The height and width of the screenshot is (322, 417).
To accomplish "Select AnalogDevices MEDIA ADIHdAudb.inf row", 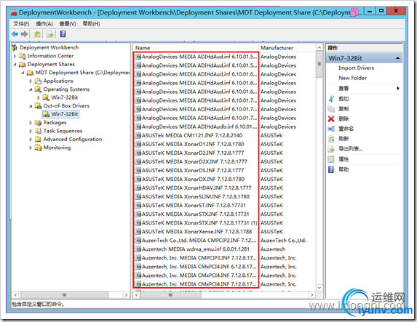I will (x=199, y=126).
